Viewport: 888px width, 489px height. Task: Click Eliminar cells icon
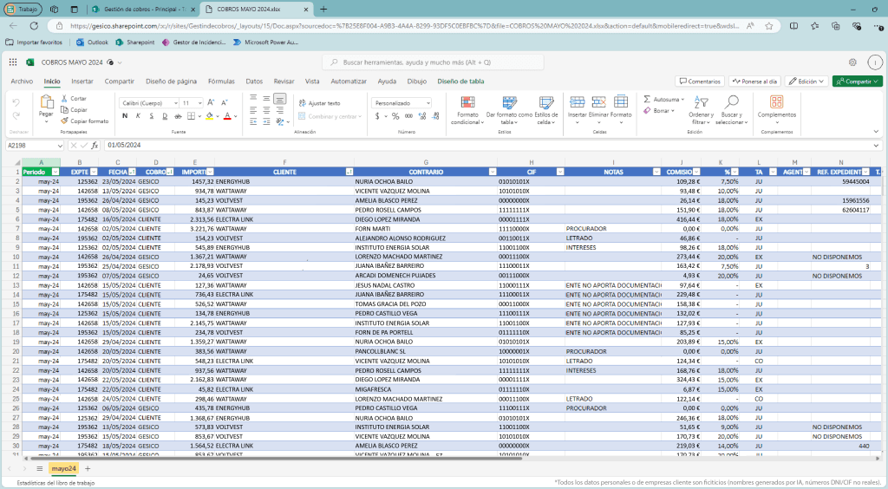point(598,102)
